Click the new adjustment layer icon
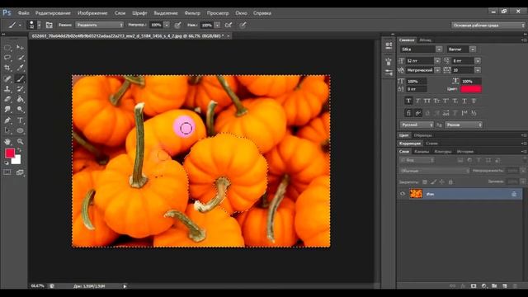Screen dimensions: 528x297 pyautogui.click(x=484, y=286)
